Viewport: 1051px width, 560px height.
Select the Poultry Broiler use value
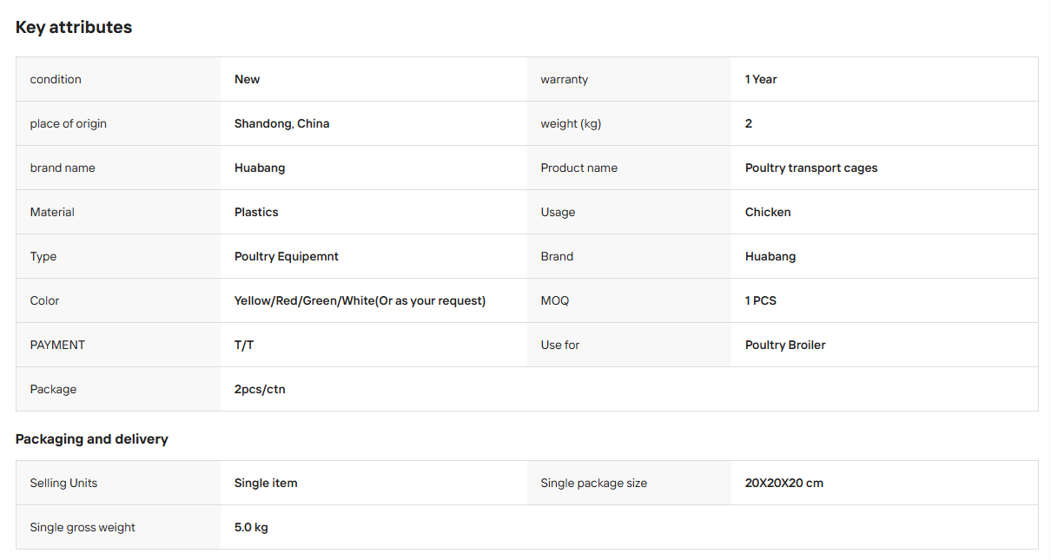[x=785, y=345]
